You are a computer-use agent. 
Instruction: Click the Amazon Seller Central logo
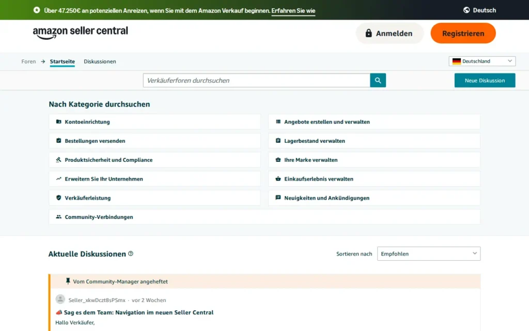click(x=80, y=33)
